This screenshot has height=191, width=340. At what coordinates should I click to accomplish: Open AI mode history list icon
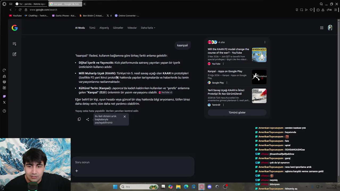click(14, 44)
